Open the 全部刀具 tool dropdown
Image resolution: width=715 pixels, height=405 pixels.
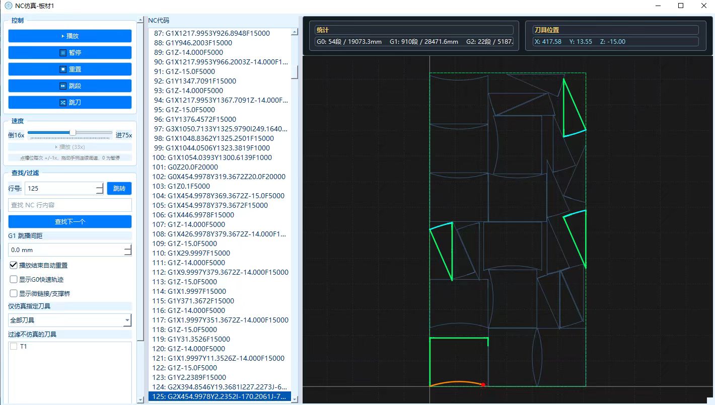(70, 320)
